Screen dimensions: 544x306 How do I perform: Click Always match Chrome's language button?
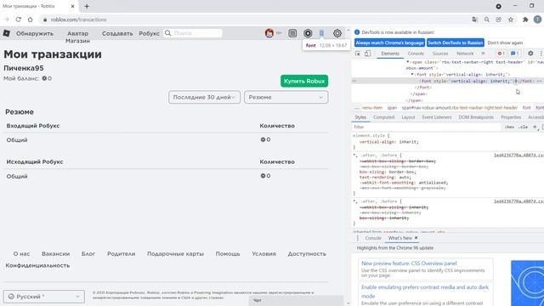[x=389, y=42]
